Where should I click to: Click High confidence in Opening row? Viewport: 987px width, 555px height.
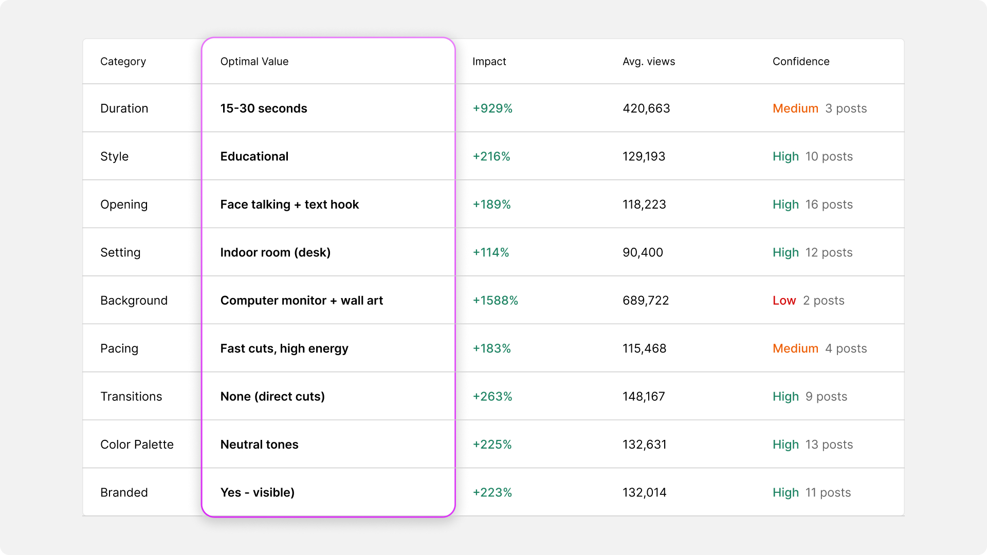pyautogui.click(x=785, y=205)
